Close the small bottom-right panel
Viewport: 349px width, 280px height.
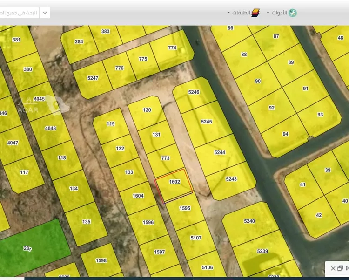pyautogui.click(x=333, y=268)
